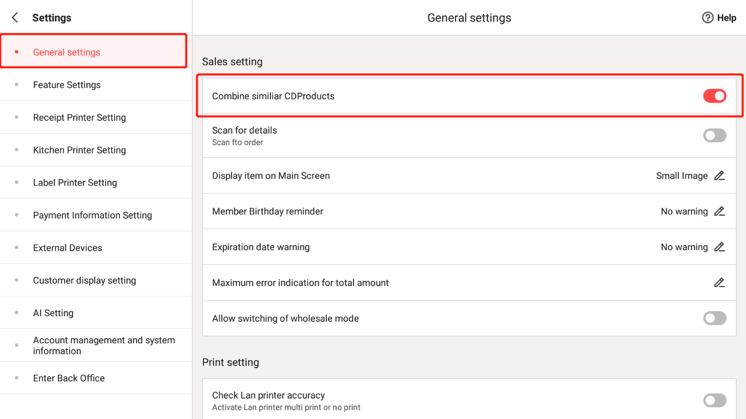746x419 pixels.
Task: Enable Check Lan printer accuracy switch
Action: click(x=715, y=401)
